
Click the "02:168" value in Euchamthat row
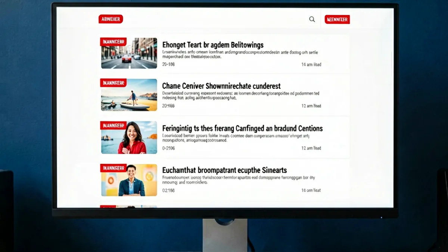168,190
